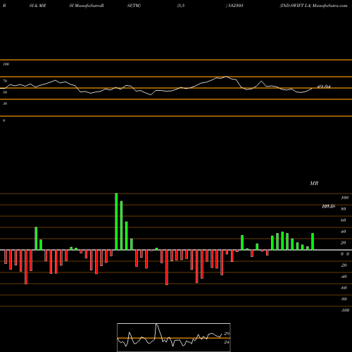
Task: Click the MR axis label -60
Action: tap(344, 288)
